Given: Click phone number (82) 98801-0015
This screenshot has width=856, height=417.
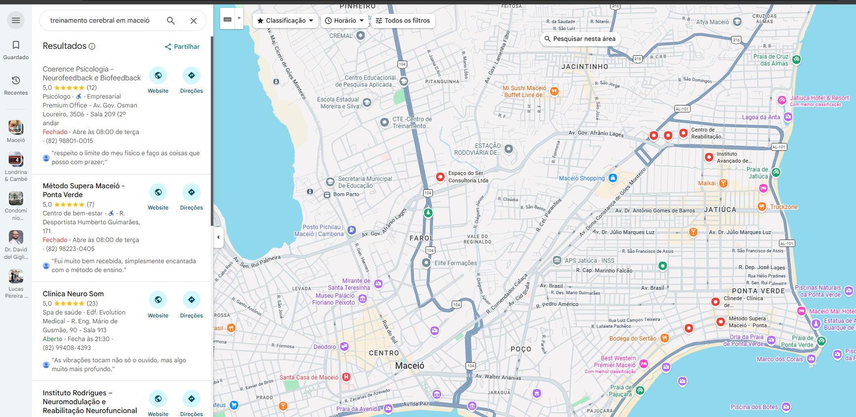Looking at the screenshot, I should pos(69,141).
